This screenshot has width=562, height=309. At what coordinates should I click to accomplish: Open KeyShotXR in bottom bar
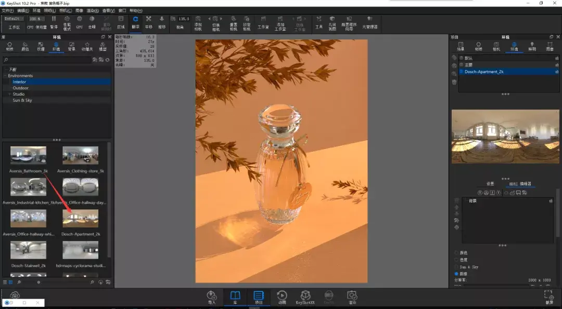pyautogui.click(x=305, y=298)
